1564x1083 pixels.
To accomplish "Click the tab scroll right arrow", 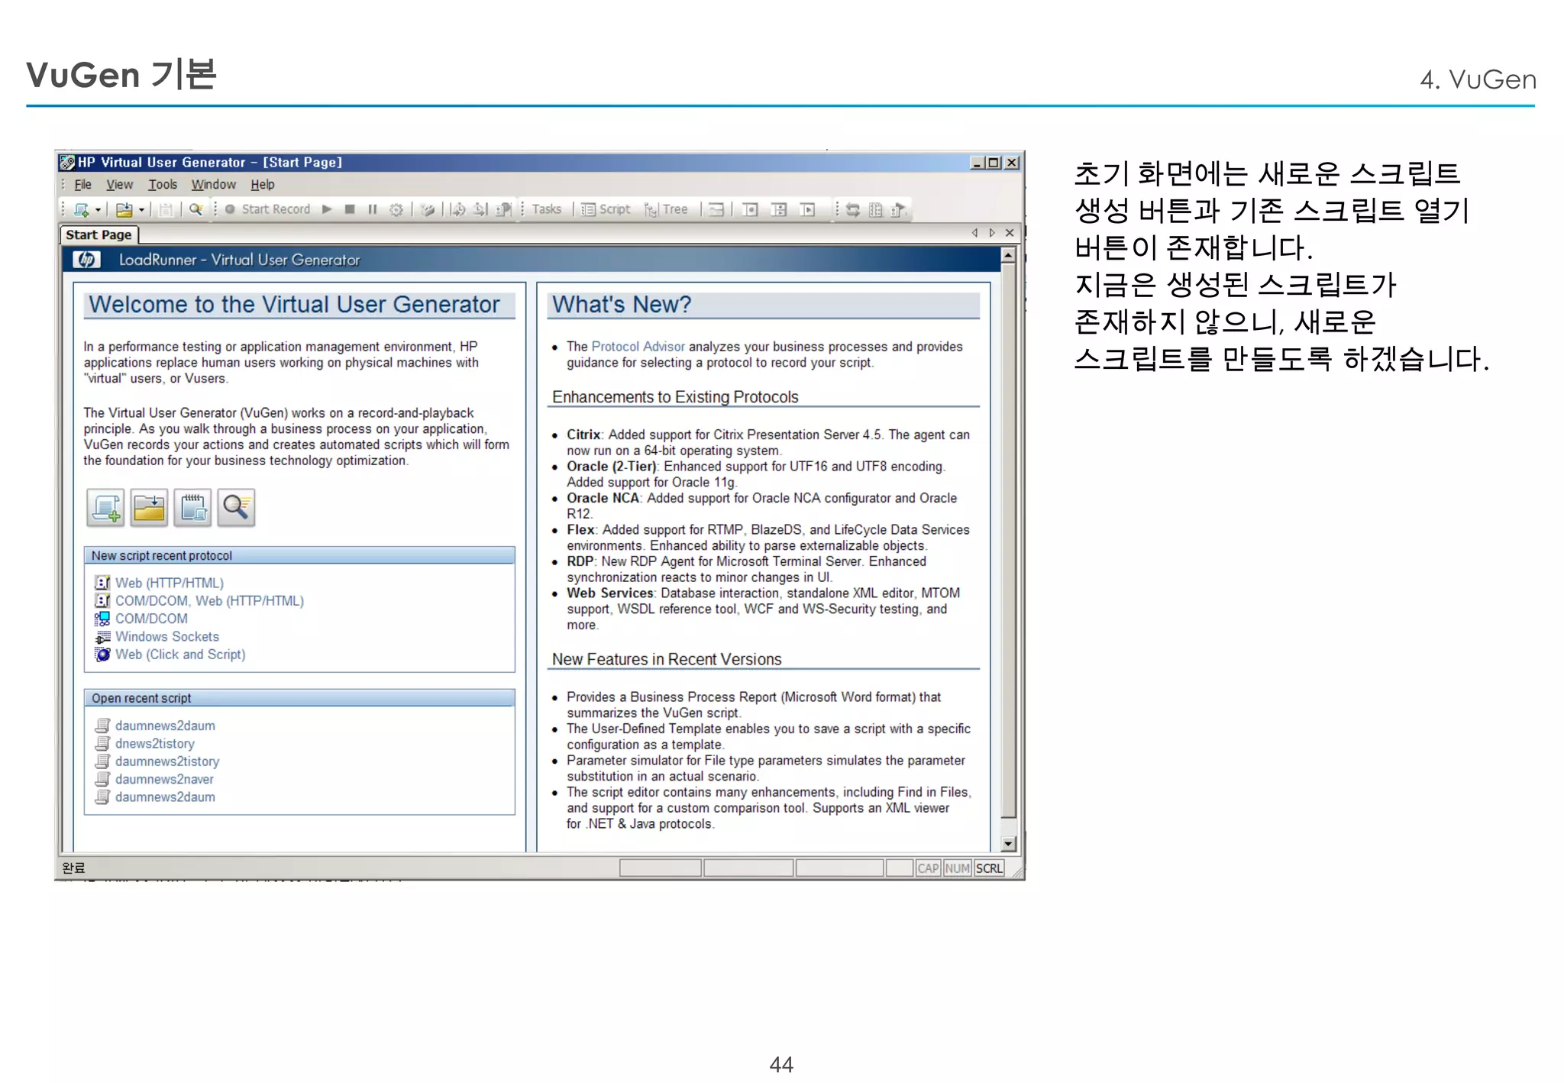I will (x=992, y=233).
